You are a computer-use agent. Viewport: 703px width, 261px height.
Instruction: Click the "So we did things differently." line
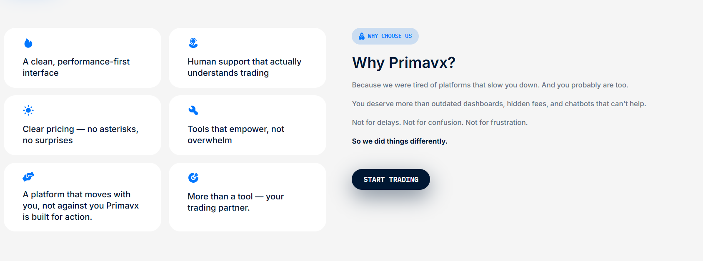coord(399,141)
